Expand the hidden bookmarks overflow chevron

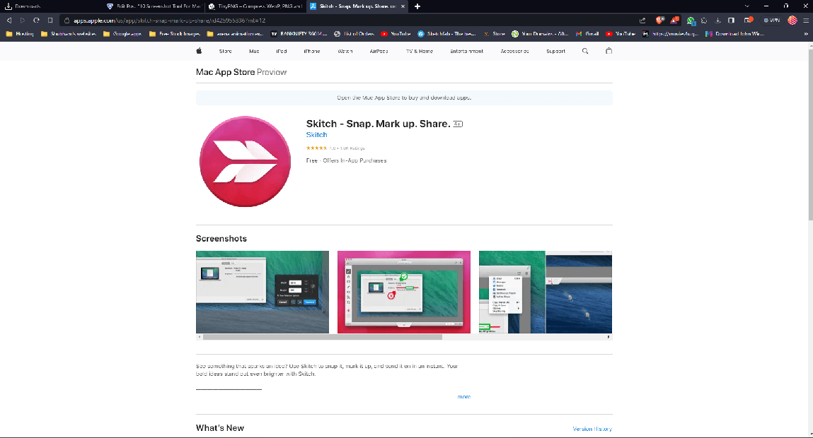click(x=806, y=33)
